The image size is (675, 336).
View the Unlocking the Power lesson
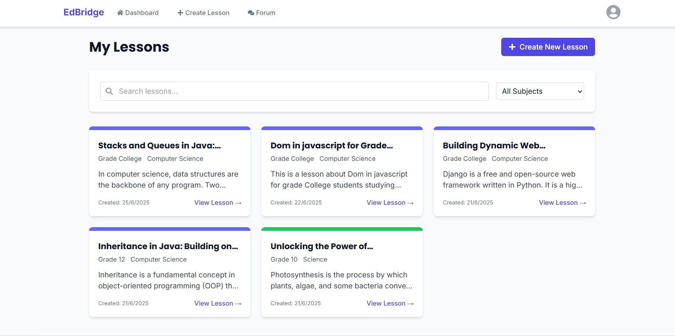390,303
